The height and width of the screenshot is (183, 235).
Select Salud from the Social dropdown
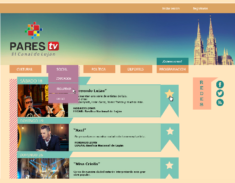[x=61, y=99]
